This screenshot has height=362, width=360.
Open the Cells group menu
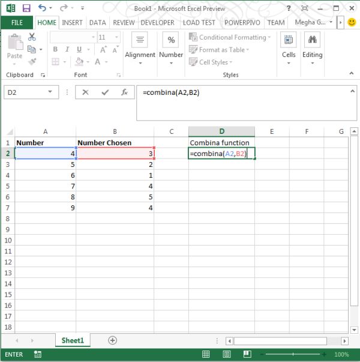[289, 49]
